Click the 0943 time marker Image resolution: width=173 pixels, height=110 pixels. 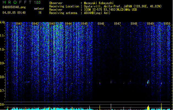click(x=52, y=24)
